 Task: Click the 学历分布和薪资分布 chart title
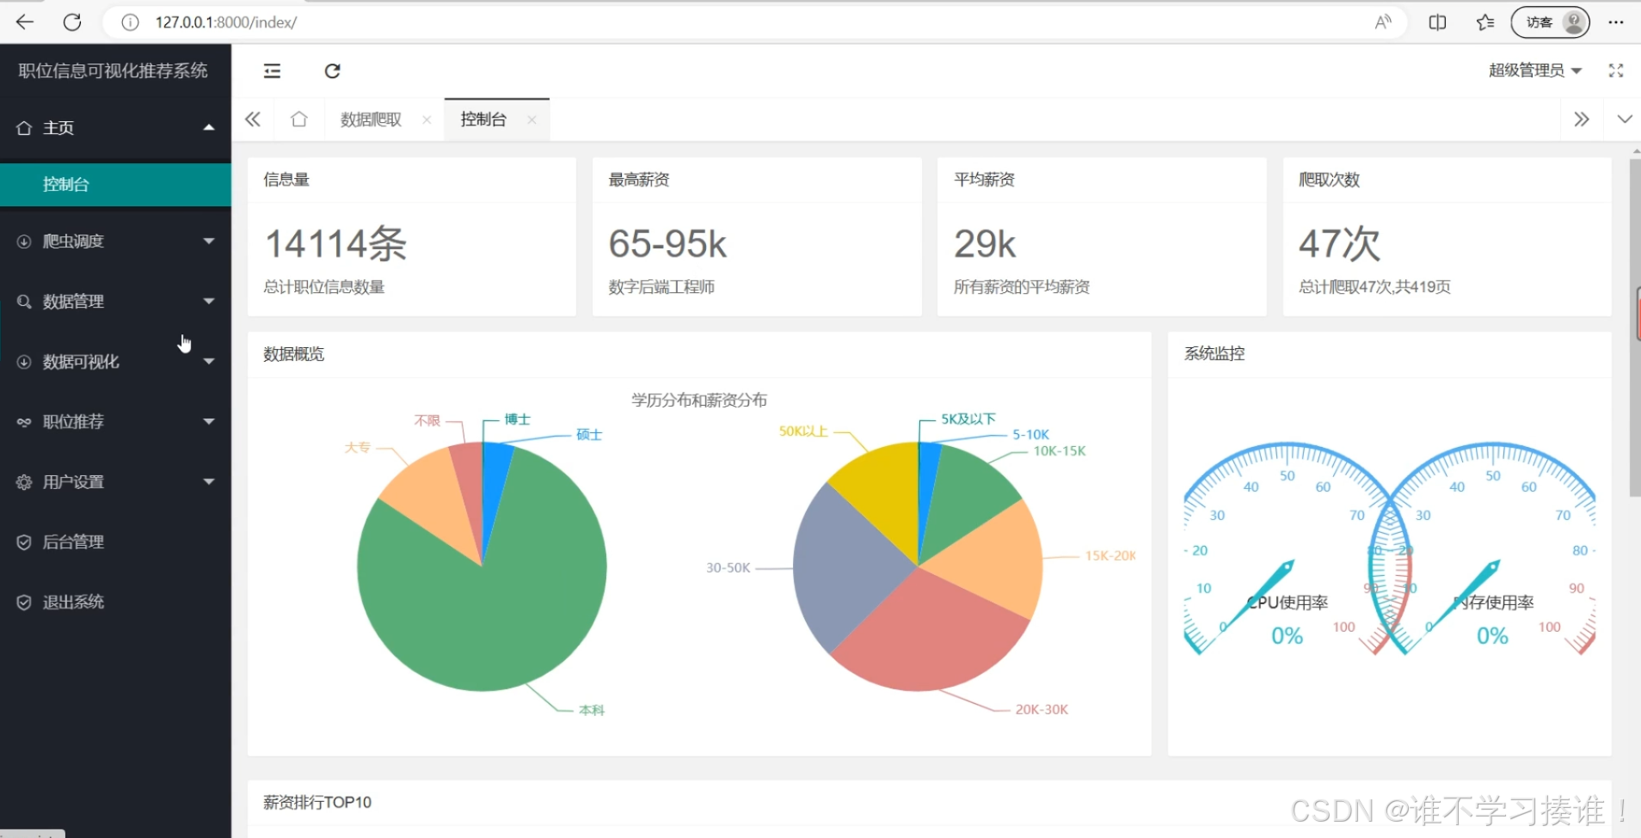tap(699, 400)
